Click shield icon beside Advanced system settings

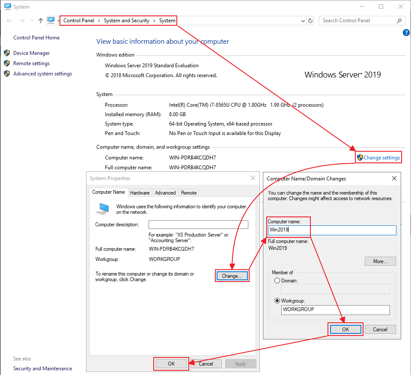pos(7,73)
